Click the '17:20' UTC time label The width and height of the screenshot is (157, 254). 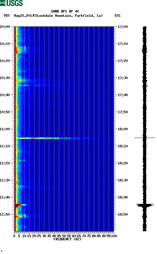[123, 61]
